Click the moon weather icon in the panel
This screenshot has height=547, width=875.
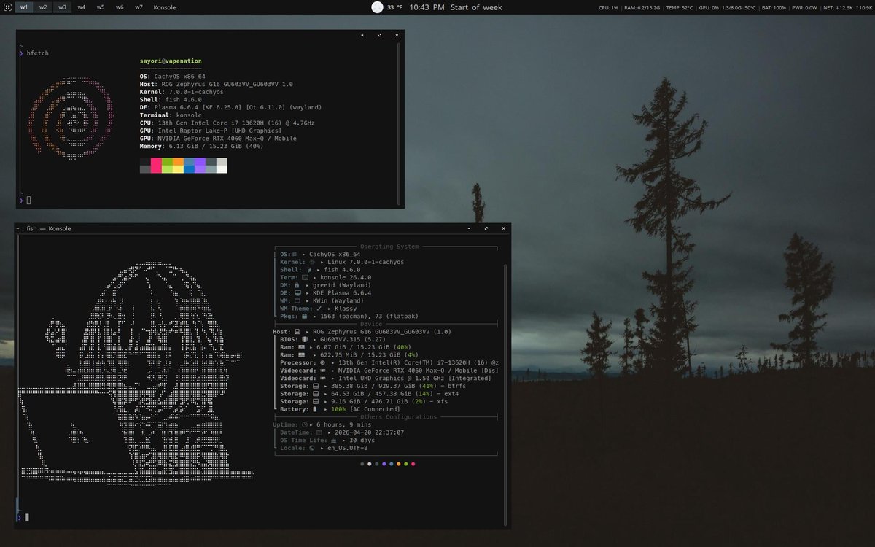376,7
